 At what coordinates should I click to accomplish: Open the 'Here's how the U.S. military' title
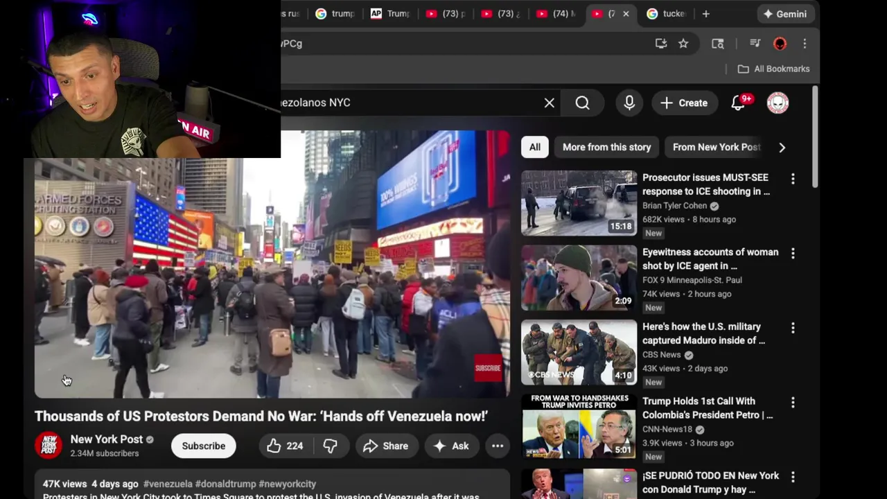coord(703,333)
